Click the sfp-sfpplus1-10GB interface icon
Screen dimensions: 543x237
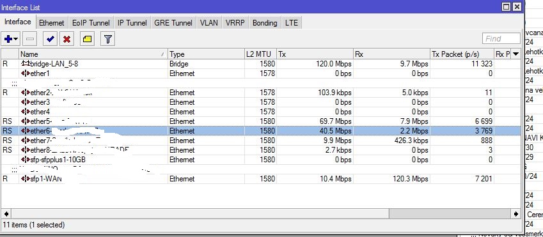26,160
